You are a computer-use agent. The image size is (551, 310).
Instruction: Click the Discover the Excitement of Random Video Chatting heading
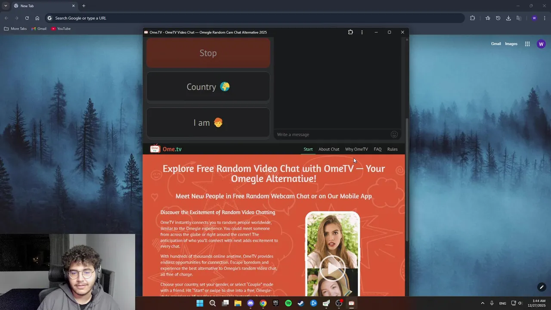click(218, 212)
